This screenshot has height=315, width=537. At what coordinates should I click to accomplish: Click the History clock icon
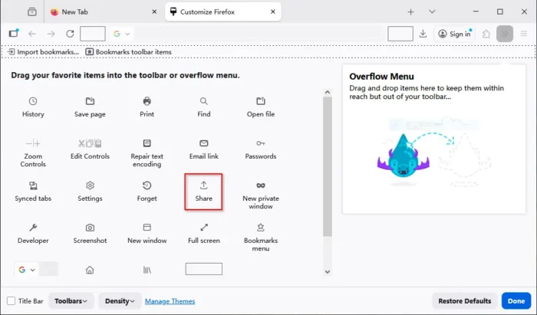coord(33,102)
